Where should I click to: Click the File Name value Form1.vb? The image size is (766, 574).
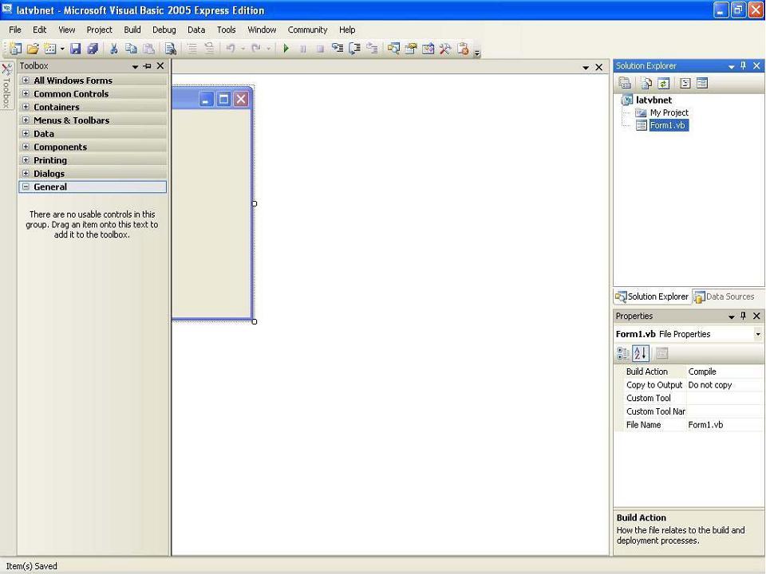coord(725,425)
